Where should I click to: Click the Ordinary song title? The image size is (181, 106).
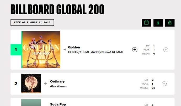coord(57,81)
